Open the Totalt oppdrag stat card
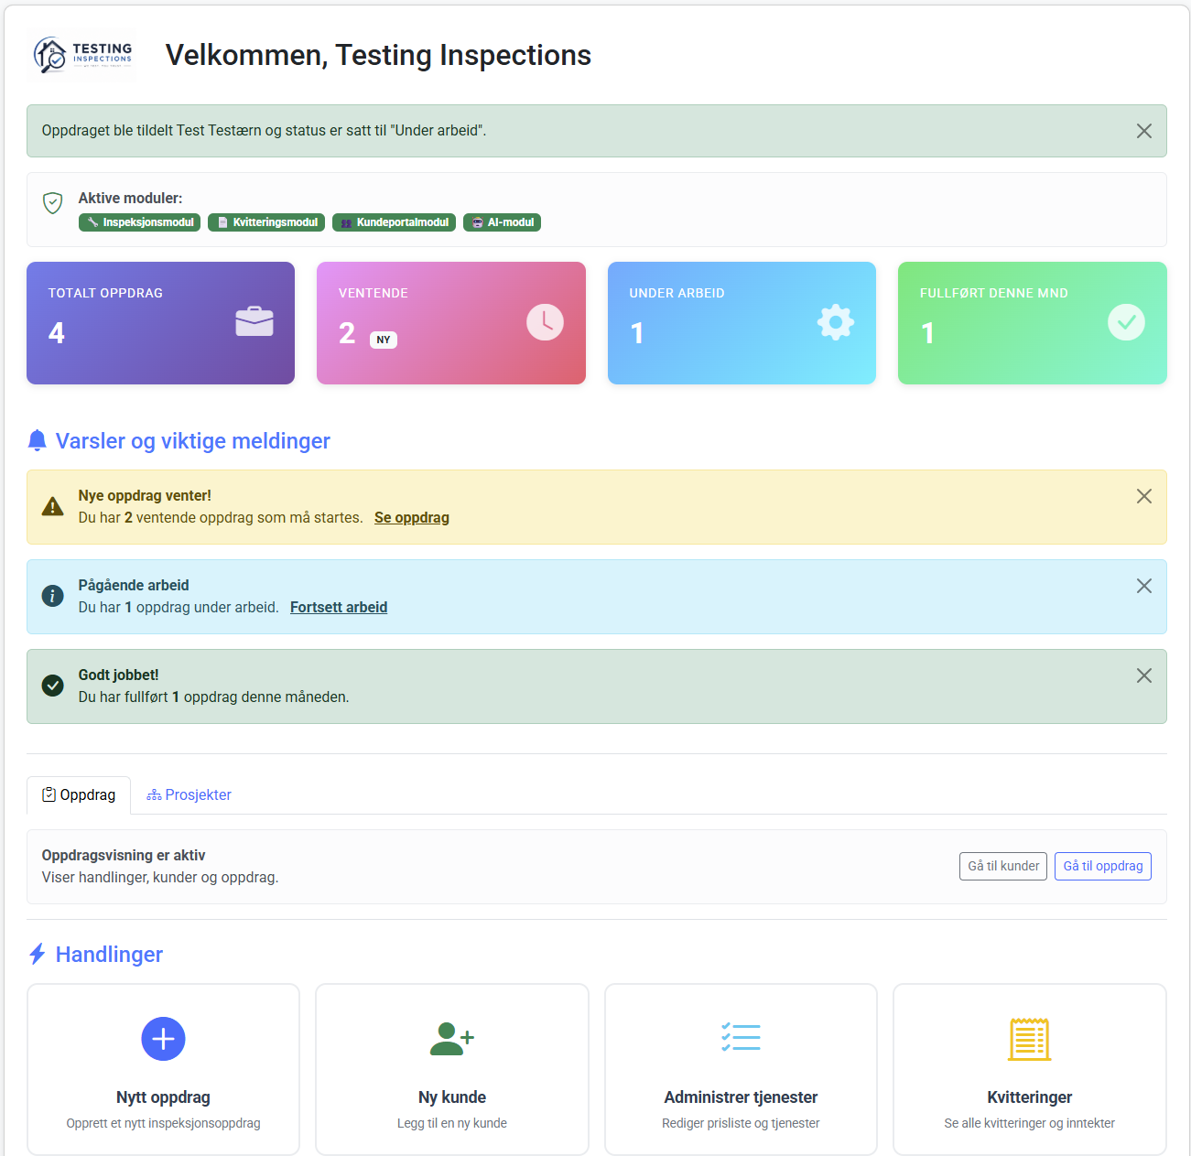1191x1156 pixels. pyautogui.click(x=161, y=323)
